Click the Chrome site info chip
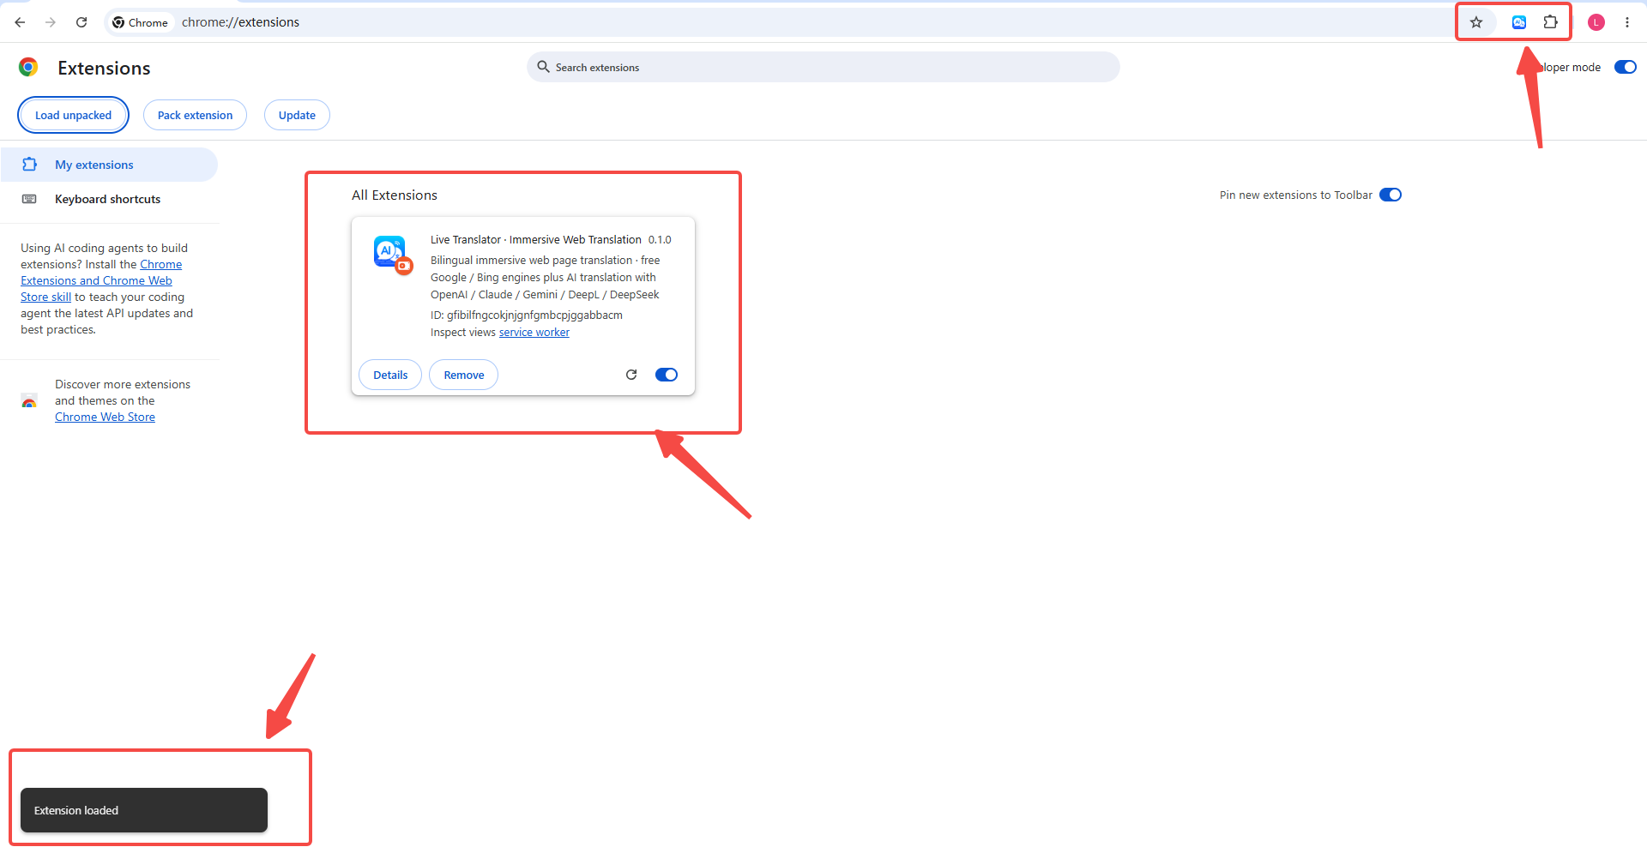This screenshot has width=1647, height=853. coord(140,22)
